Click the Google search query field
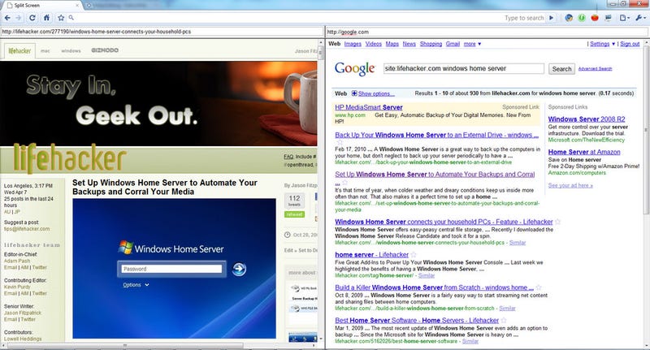 coord(463,69)
